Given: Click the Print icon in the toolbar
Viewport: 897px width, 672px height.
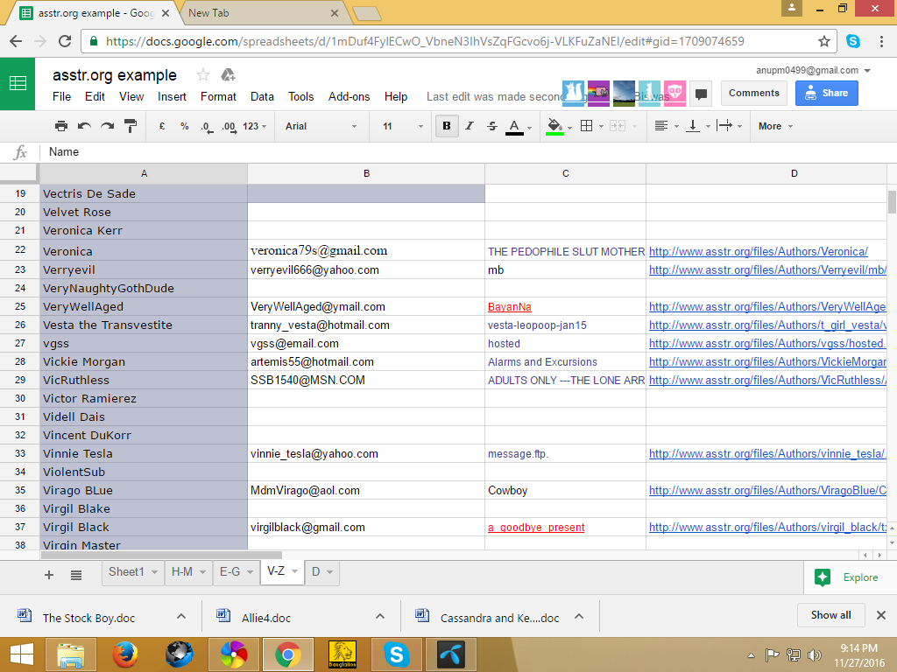Looking at the screenshot, I should [60, 126].
